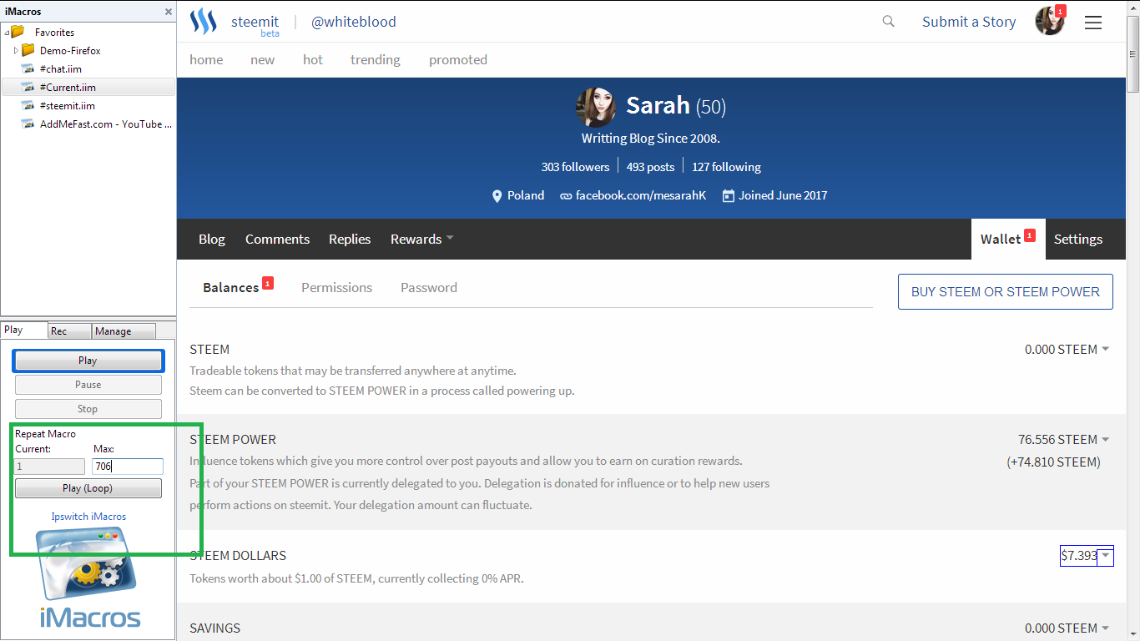This screenshot has width=1140, height=641.
Task: Open the Wallet tab
Action: tap(1008, 239)
